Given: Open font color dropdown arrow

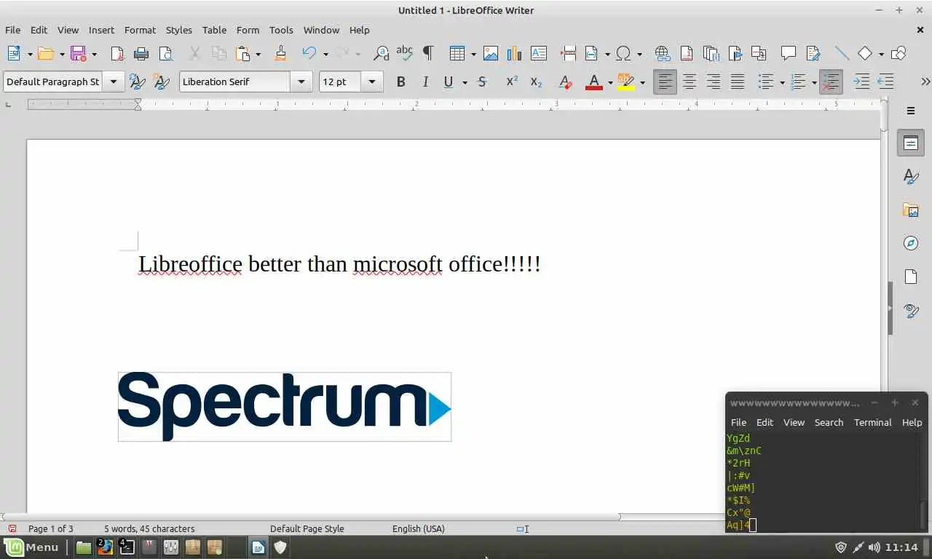Looking at the screenshot, I should (x=610, y=82).
